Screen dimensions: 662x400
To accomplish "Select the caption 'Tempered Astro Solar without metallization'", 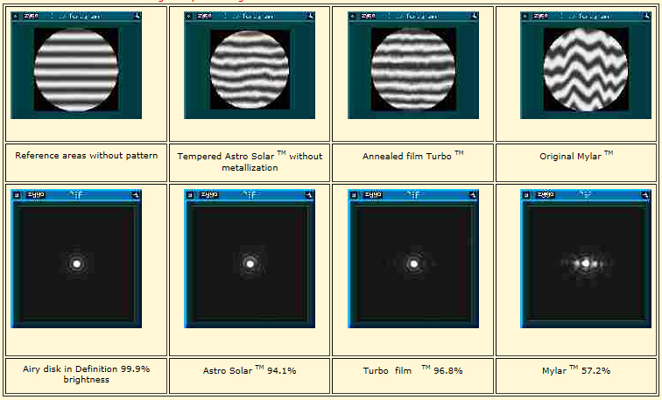I will tap(250, 161).
